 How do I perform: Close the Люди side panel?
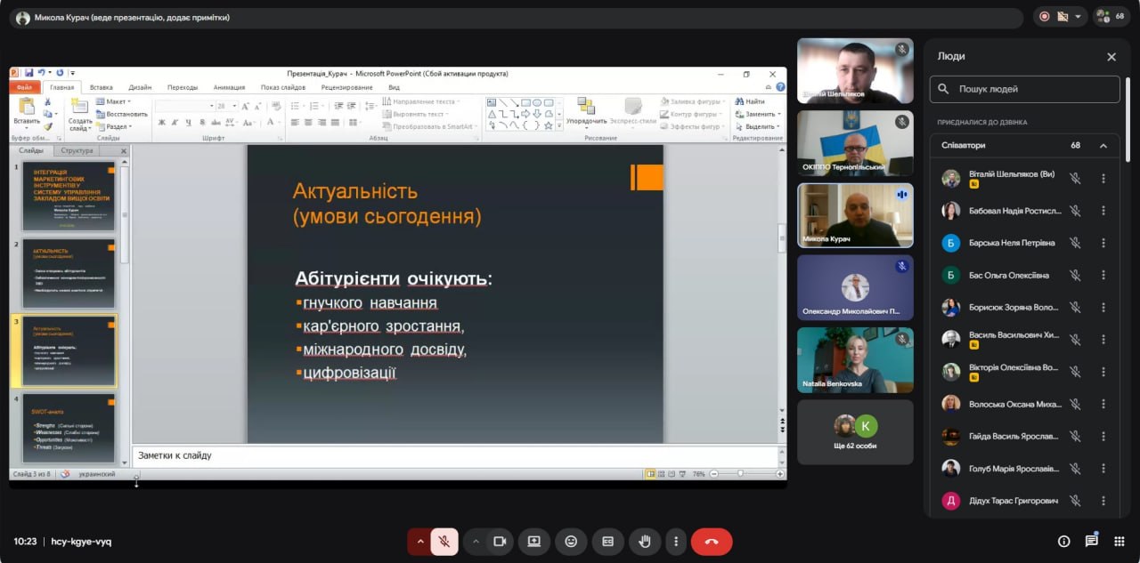click(x=1111, y=57)
